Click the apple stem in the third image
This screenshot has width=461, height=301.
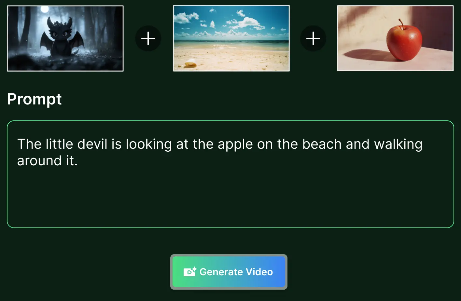tap(401, 24)
